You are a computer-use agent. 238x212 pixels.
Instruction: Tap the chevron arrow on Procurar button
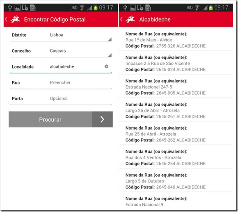click(102, 119)
